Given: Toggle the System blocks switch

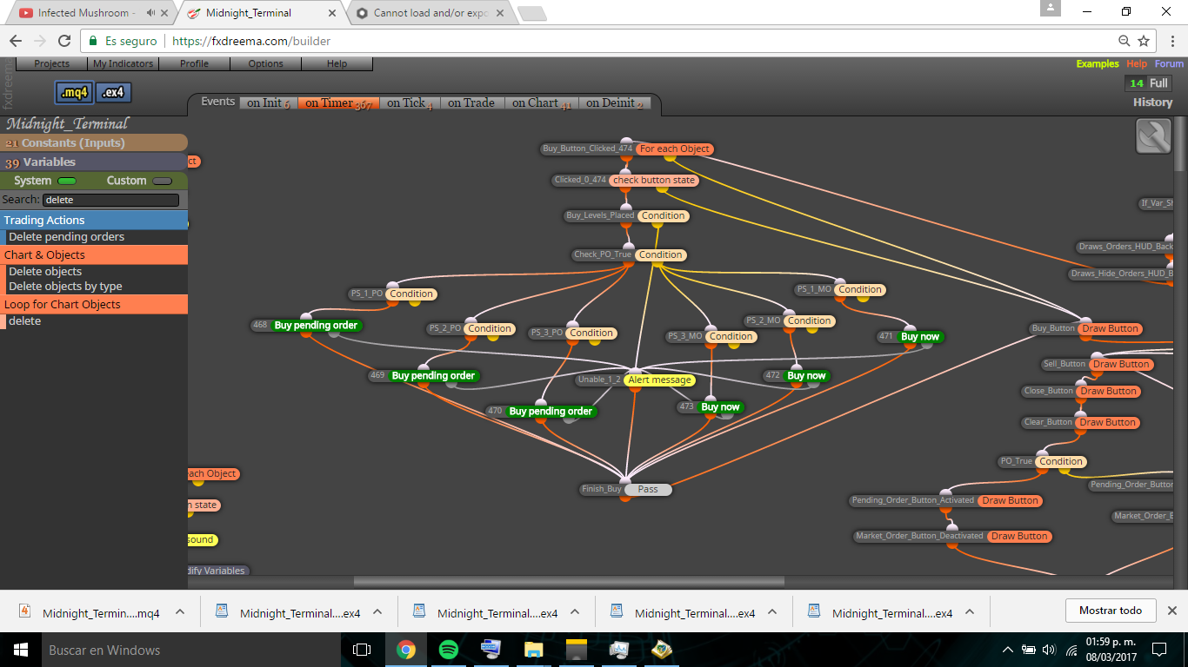Looking at the screenshot, I should tap(67, 182).
